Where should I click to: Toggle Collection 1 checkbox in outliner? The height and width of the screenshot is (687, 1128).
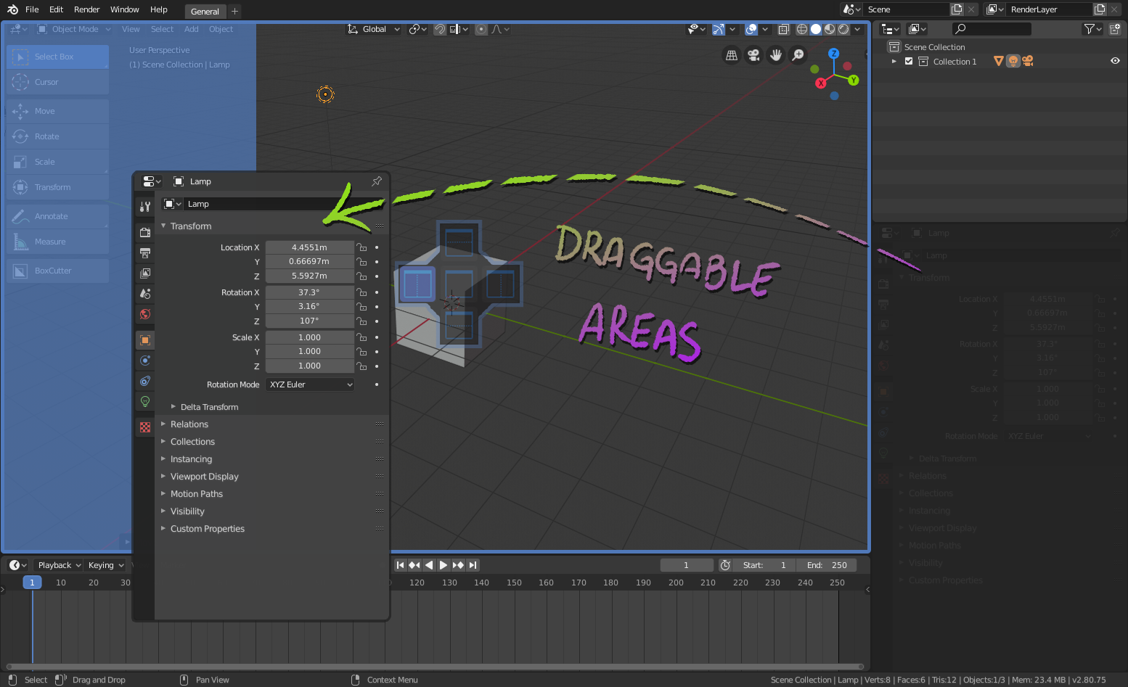tap(909, 62)
